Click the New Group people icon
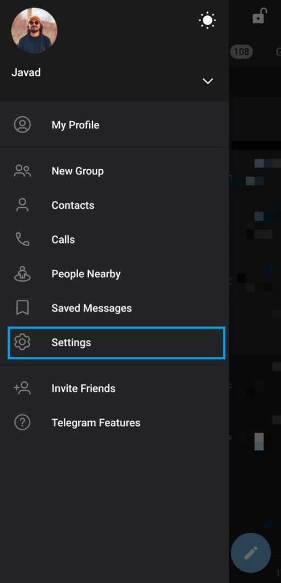The height and width of the screenshot is (583, 281). (x=22, y=171)
